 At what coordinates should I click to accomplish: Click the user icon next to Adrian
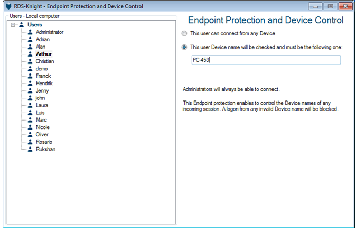coord(30,40)
